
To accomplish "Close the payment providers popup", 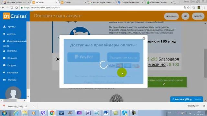I will tap(144, 39).
